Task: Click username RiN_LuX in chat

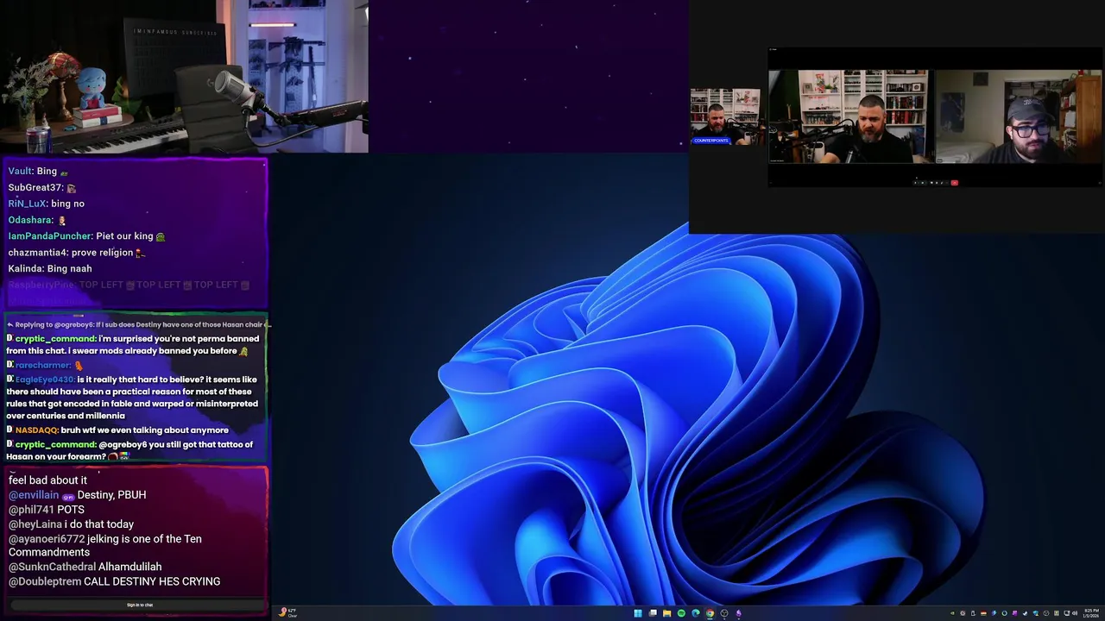Action: click(x=28, y=204)
